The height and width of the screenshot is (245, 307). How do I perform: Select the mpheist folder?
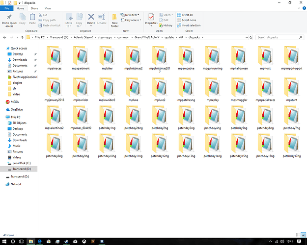(x=265, y=58)
